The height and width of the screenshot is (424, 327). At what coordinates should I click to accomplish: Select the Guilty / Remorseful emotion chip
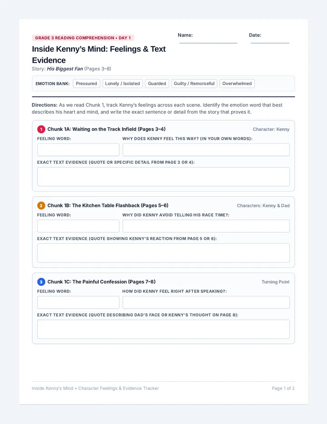coord(194,84)
